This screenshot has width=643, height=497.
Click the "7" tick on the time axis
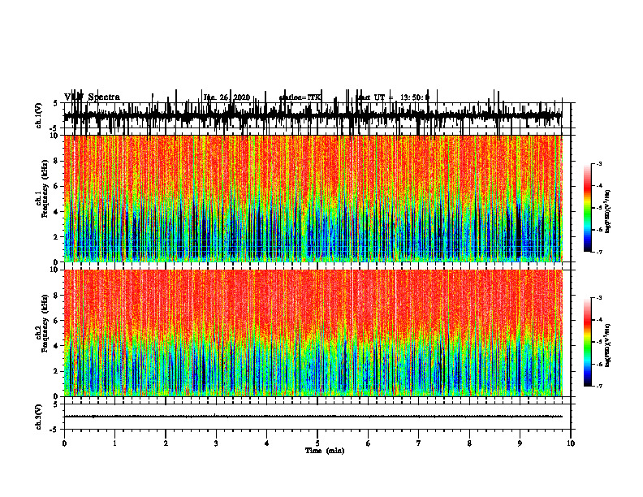(419, 443)
